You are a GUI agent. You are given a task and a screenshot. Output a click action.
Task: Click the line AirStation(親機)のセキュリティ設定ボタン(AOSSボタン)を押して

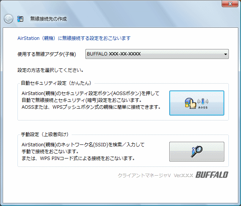coord(90,93)
